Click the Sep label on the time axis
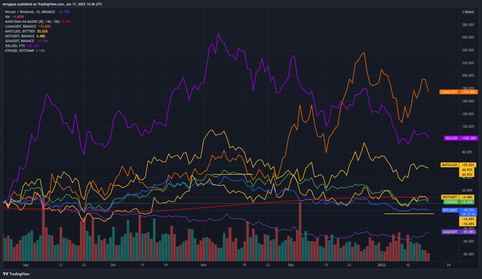Viewport: 482px width, 279px height. point(26,265)
